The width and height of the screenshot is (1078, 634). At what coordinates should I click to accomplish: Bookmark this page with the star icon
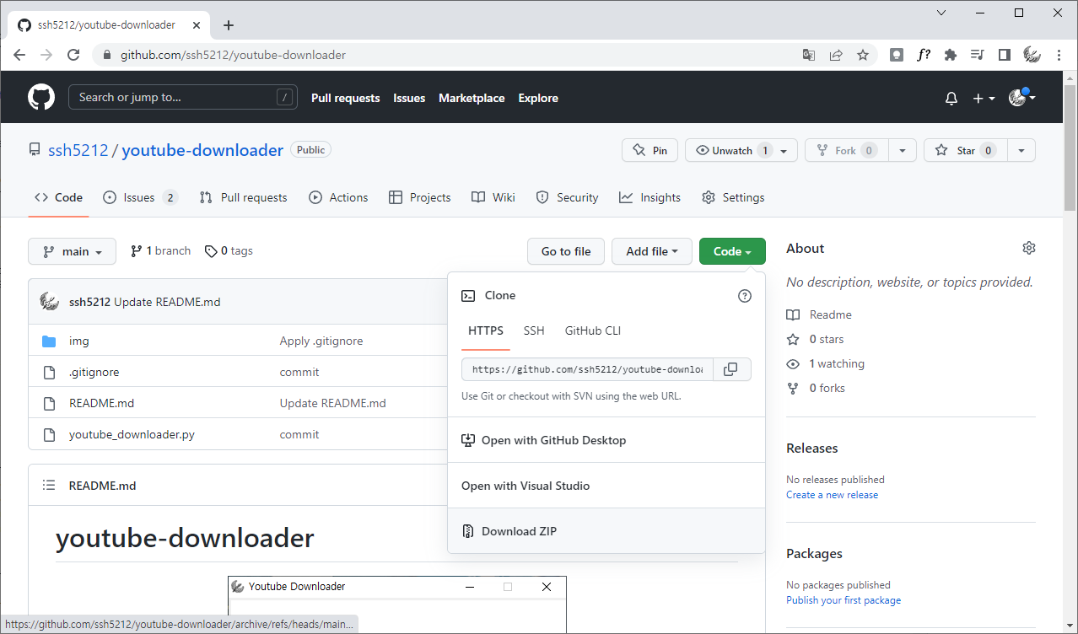click(863, 55)
